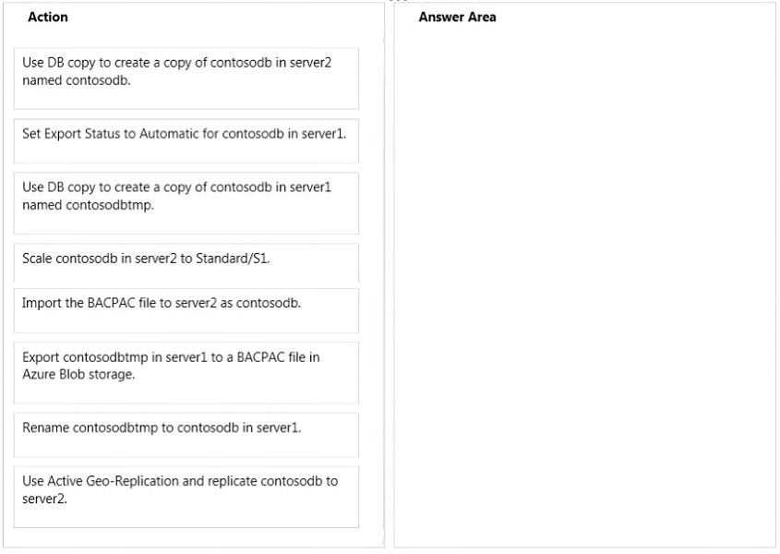
Task: Click 'Rename contosodbtmp to contosodb in server1' action
Action: tap(186, 435)
